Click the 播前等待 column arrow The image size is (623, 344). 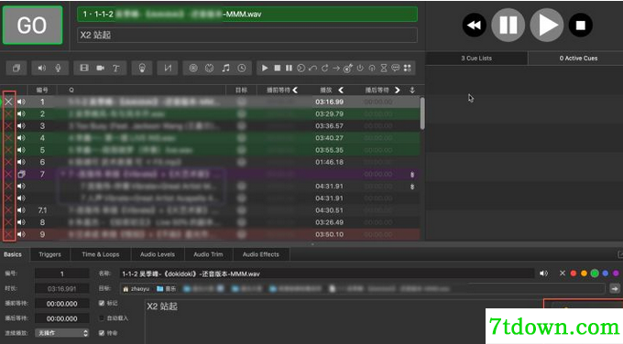click(x=295, y=90)
